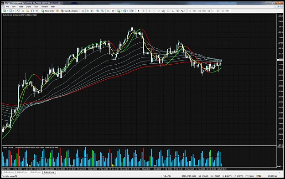The image size is (285, 179).
Task: Select the Equidistant Channel tool
Action: 163,11
